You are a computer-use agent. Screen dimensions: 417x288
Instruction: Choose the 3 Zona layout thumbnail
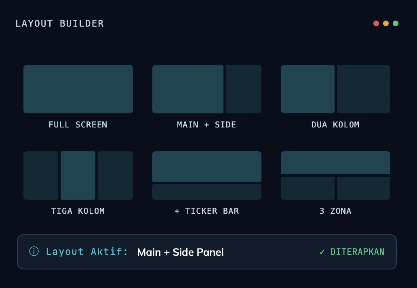pyautogui.click(x=335, y=175)
